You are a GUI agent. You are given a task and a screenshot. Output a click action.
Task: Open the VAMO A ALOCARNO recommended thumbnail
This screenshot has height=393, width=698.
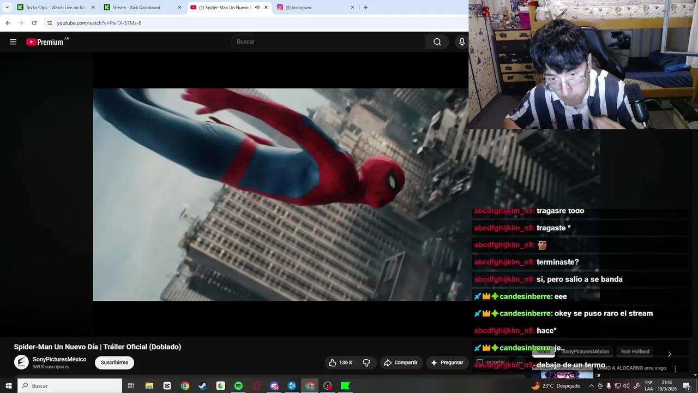click(x=563, y=372)
